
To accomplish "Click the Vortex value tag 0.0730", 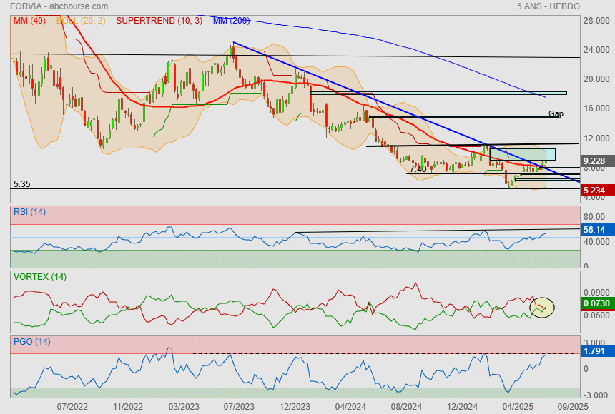I will 598,303.
